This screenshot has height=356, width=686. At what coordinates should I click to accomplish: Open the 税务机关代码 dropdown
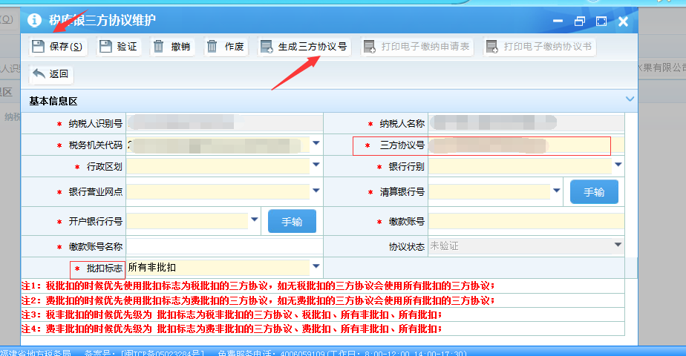click(316, 144)
